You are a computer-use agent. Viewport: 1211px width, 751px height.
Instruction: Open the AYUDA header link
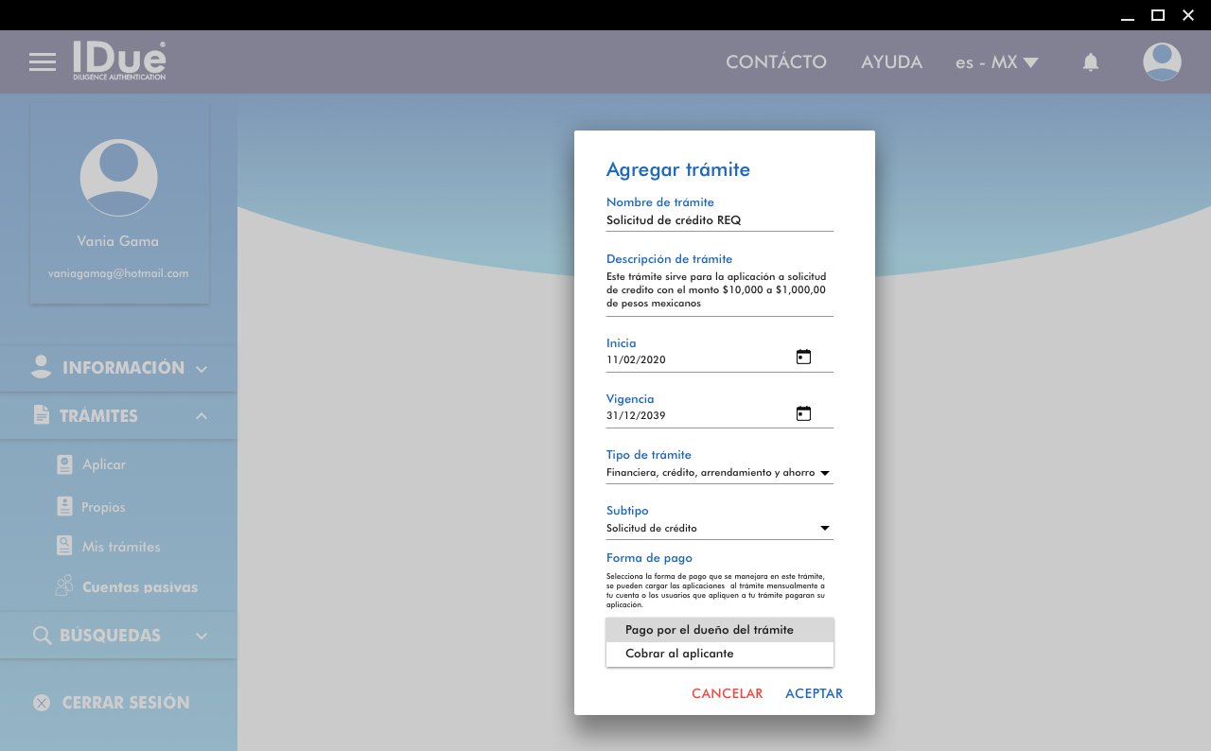tap(891, 62)
